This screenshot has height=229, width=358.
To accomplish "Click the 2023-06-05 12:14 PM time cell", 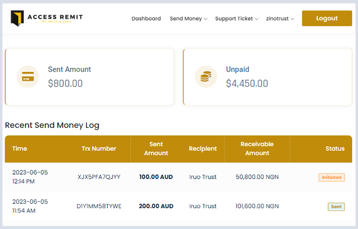I will [x=30, y=177].
